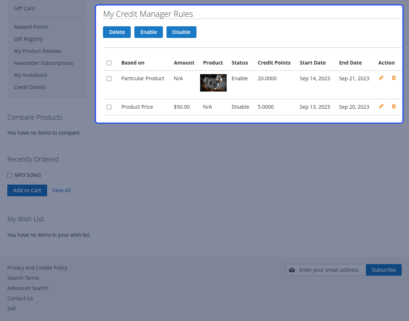
Task: Click the blue Delete button
Action: pyautogui.click(x=117, y=32)
